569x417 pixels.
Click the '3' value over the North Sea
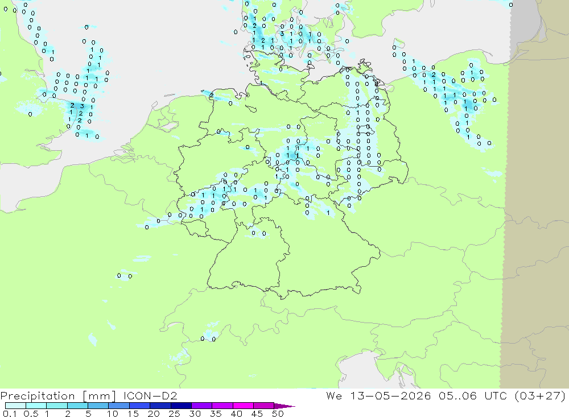82,106
